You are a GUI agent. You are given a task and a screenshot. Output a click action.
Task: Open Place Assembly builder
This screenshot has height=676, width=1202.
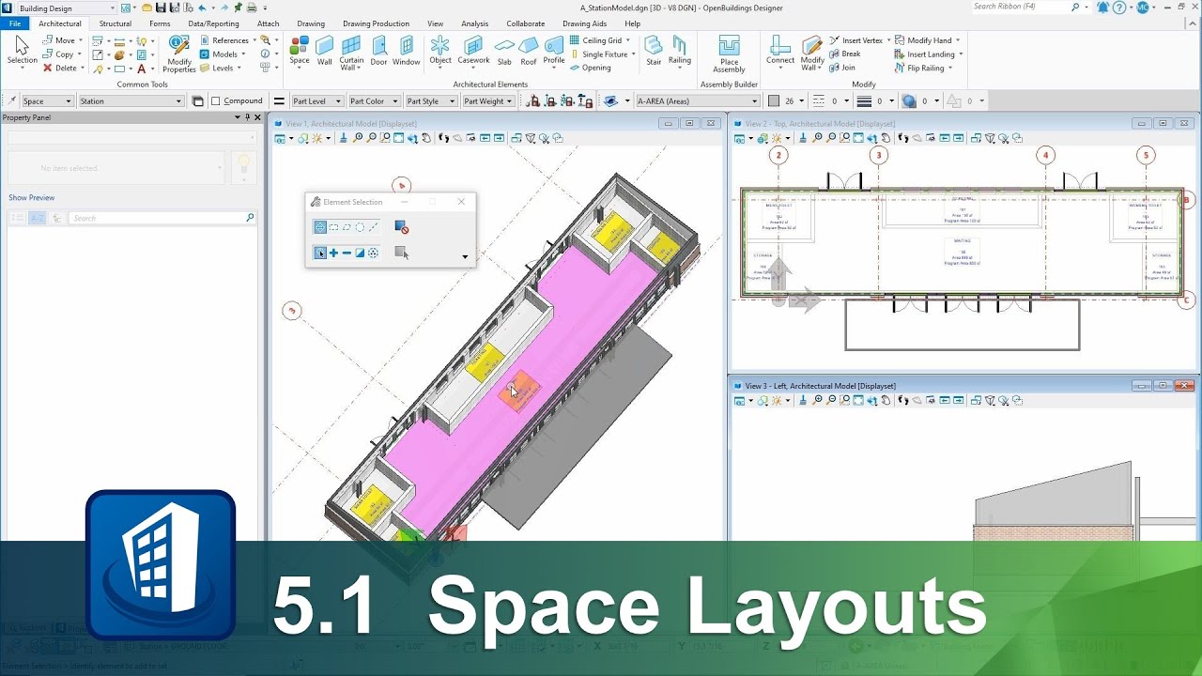[729, 54]
